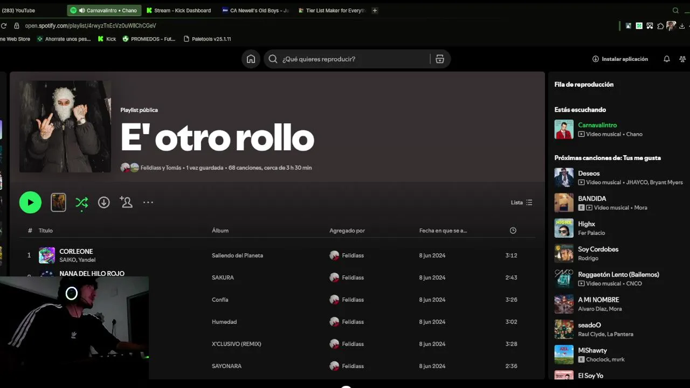This screenshot has width=690, height=388.
Task: Sort by the Título column header
Action: pyautogui.click(x=45, y=231)
